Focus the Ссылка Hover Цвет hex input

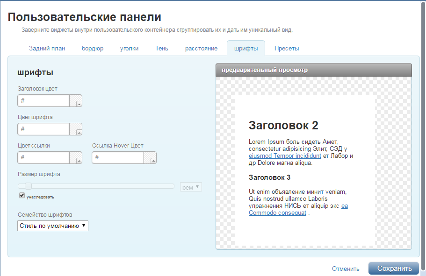(x=118, y=158)
